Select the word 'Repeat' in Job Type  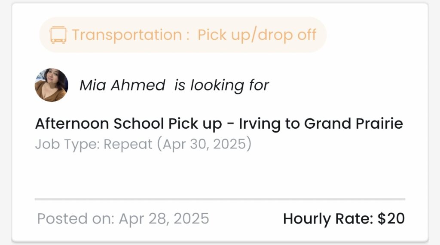[x=128, y=145]
